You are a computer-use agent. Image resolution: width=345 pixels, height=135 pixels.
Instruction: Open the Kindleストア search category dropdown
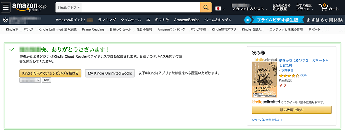click(x=69, y=8)
